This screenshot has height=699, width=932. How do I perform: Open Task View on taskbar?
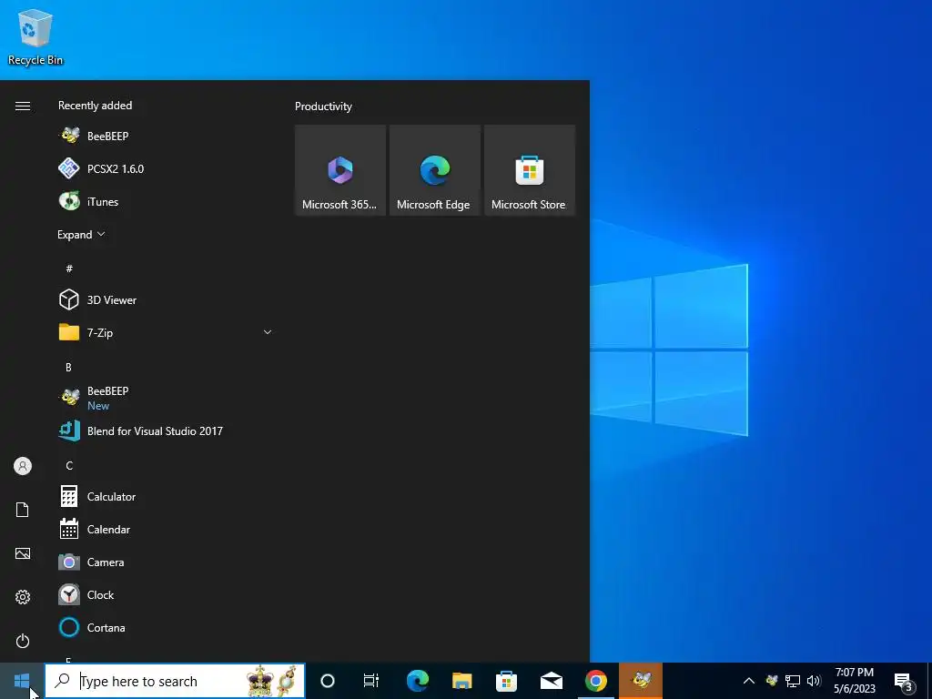click(371, 681)
